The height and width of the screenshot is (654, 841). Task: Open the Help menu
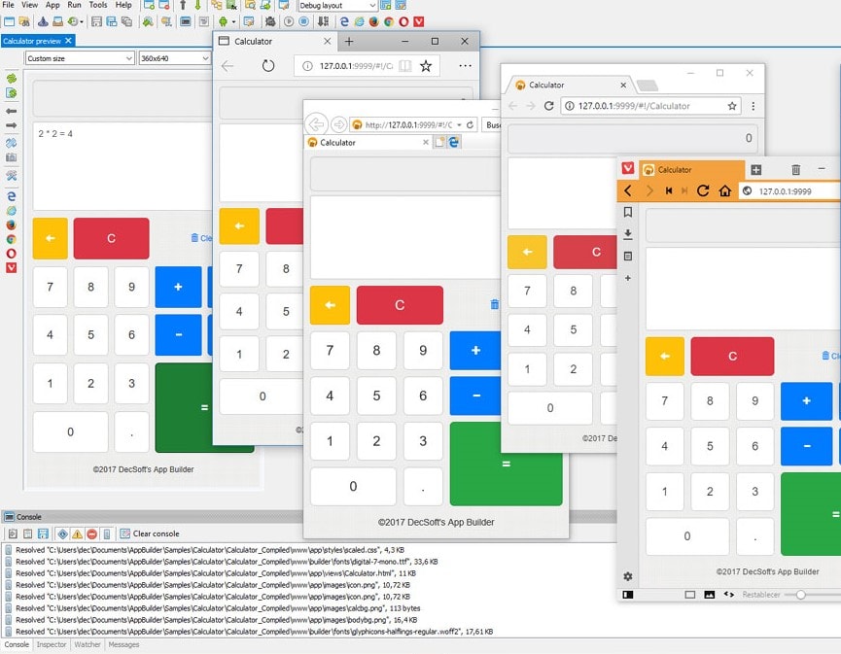tap(123, 5)
